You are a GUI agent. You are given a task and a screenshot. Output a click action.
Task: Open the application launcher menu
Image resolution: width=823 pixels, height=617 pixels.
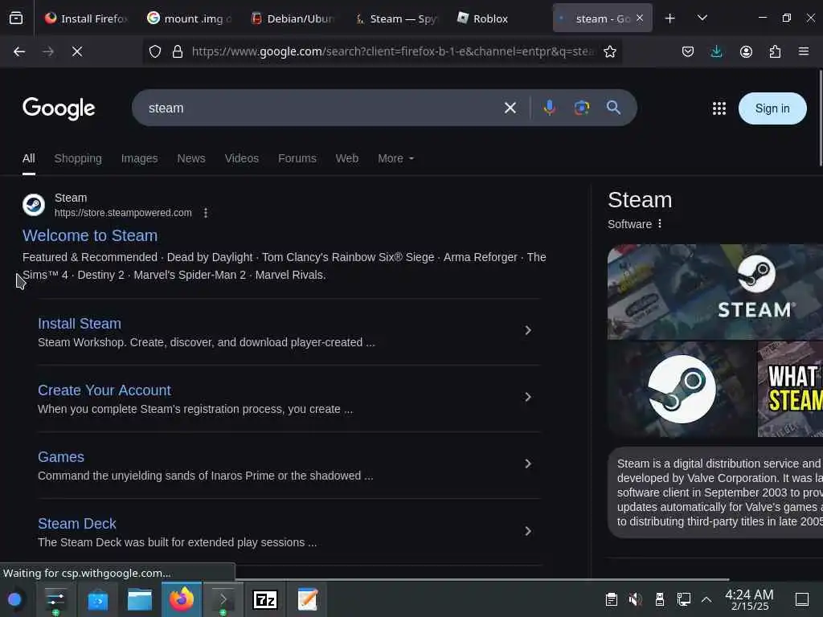(x=14, y=599)
